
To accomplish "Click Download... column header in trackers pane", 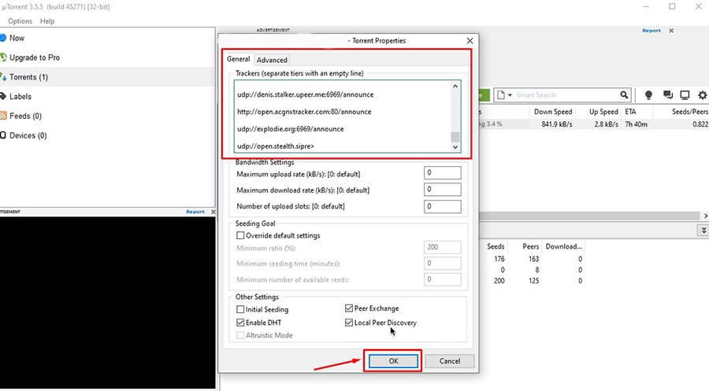I will point(563,246).
